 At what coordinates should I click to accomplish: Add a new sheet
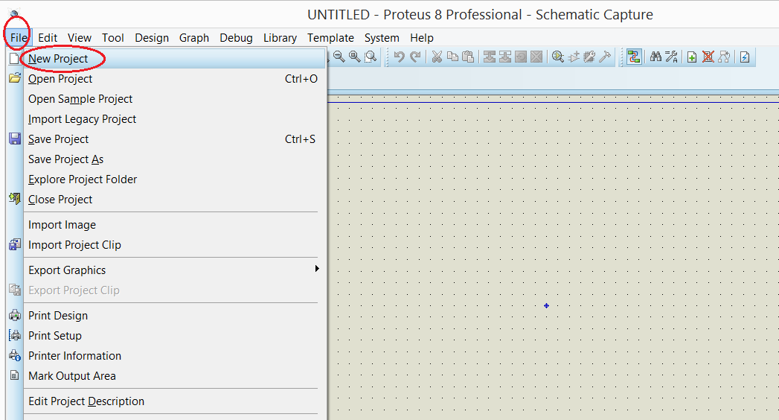pyautogui.click(x=692, y=57)
